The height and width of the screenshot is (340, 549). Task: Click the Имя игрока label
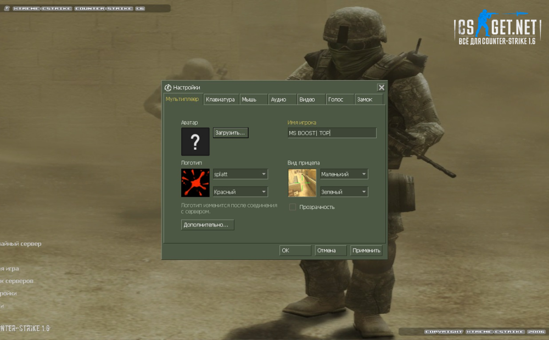302,122
